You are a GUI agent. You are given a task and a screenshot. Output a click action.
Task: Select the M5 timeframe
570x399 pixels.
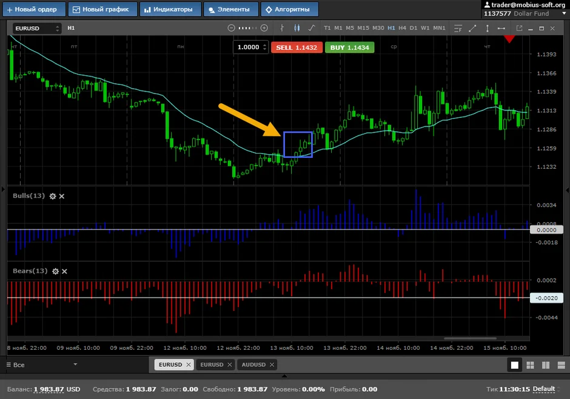pos(350,28)
